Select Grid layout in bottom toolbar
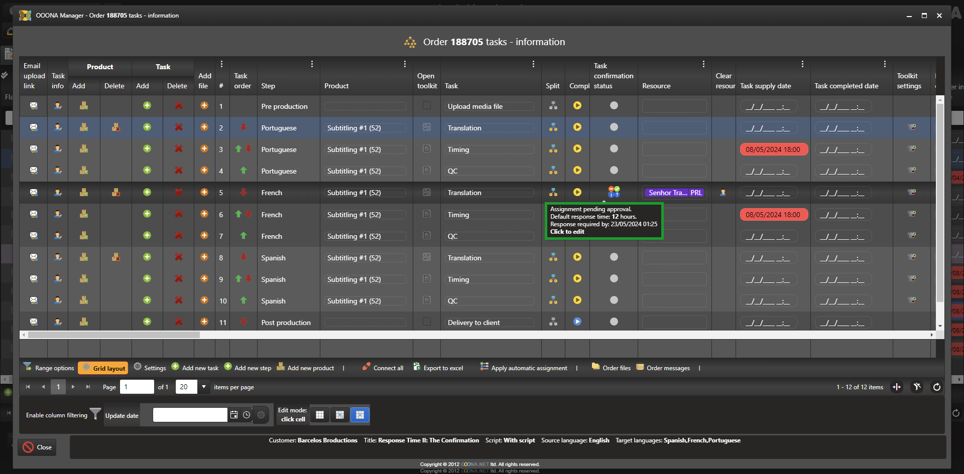Viewport: 964px width, 474px height. coord(103,368)
